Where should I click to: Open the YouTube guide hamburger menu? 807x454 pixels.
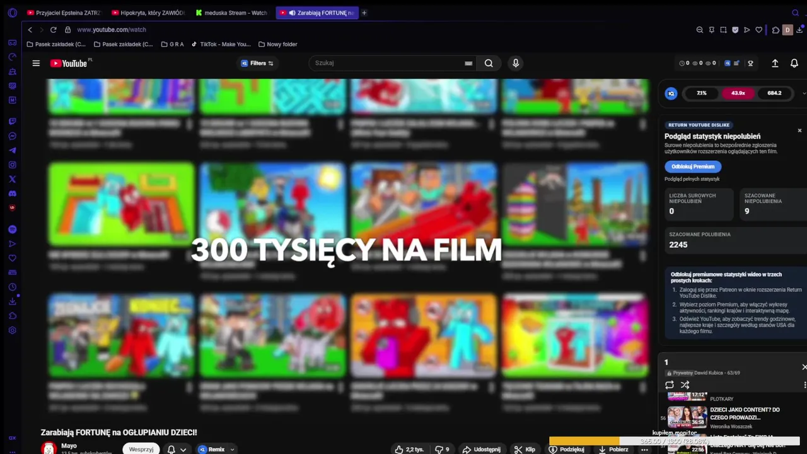[36, 63]
